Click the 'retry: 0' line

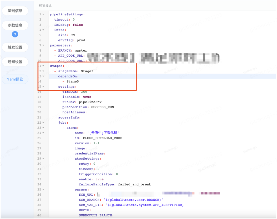coord(87,164)
